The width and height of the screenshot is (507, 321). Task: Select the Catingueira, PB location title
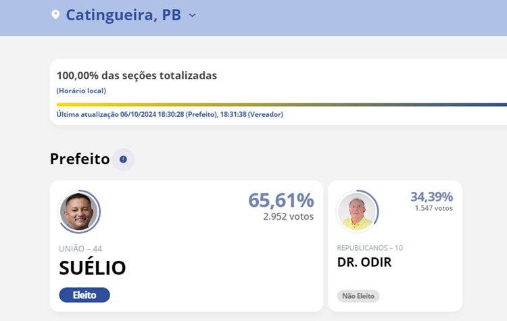[123, 15]
